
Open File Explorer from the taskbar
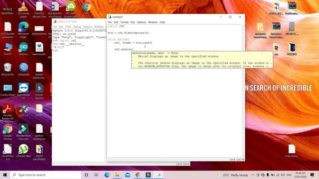pos(117,175)
